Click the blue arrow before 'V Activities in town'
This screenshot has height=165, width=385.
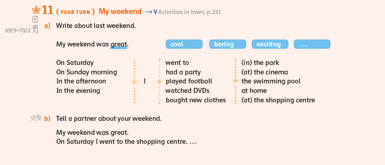pyautogui.click(x=149, y=12)
